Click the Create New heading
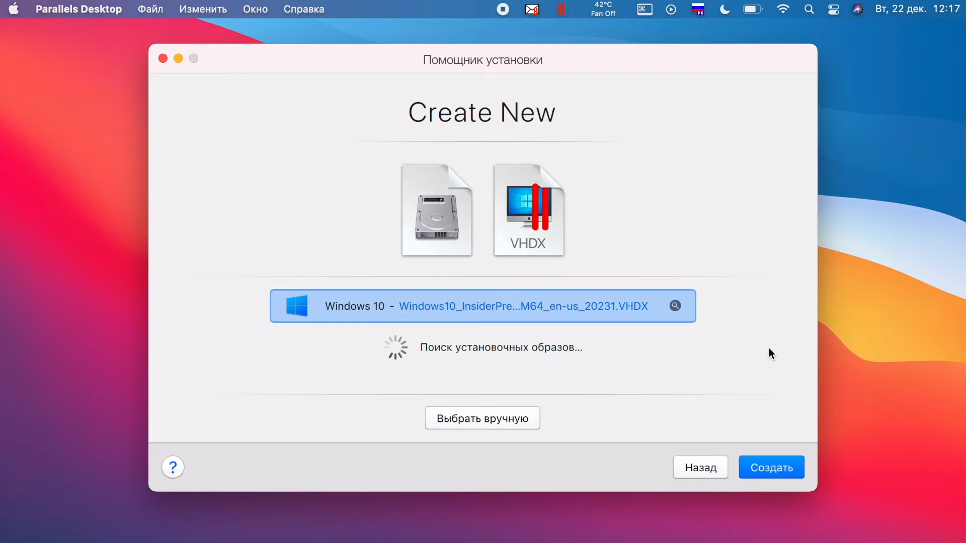The width and height of the screenshot is (966, 543). pyautogui.click(x=482, y=112)
